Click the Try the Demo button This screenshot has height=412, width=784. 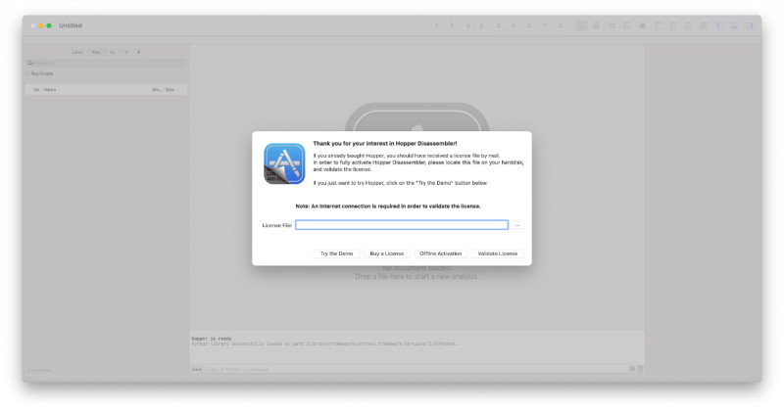coord(336,253)
